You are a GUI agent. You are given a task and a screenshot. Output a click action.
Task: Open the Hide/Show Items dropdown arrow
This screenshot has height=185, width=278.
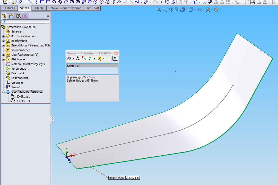coord(203,10)
